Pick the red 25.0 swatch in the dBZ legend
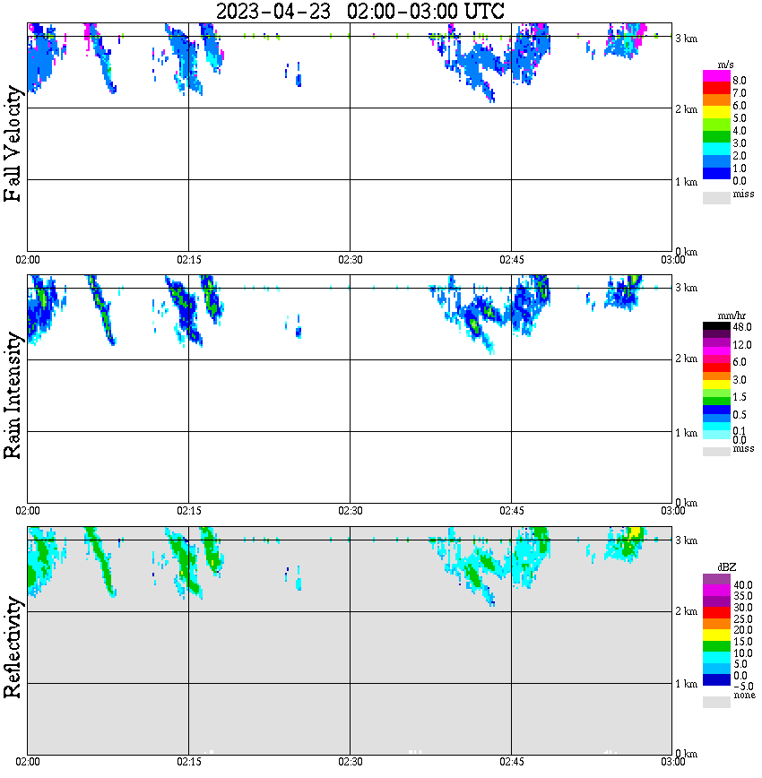The image size is (762, 778). [x=716, y=613]
